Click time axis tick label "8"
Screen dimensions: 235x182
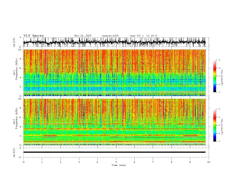click(172, 162)
